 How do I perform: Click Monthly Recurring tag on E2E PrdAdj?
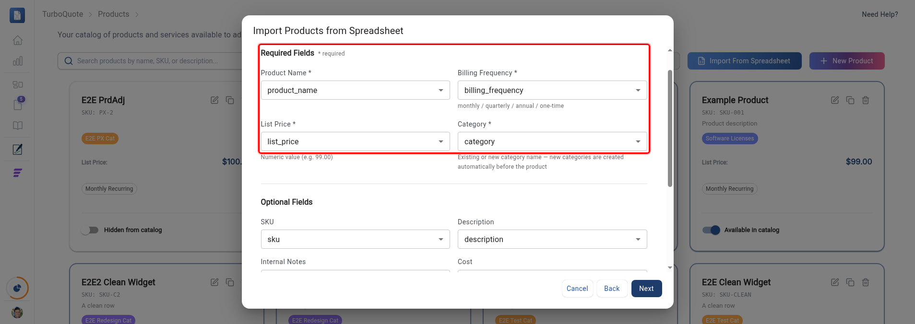(109, 189)
